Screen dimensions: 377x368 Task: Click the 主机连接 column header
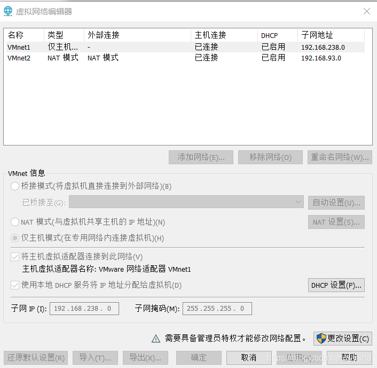coord(224,35)
